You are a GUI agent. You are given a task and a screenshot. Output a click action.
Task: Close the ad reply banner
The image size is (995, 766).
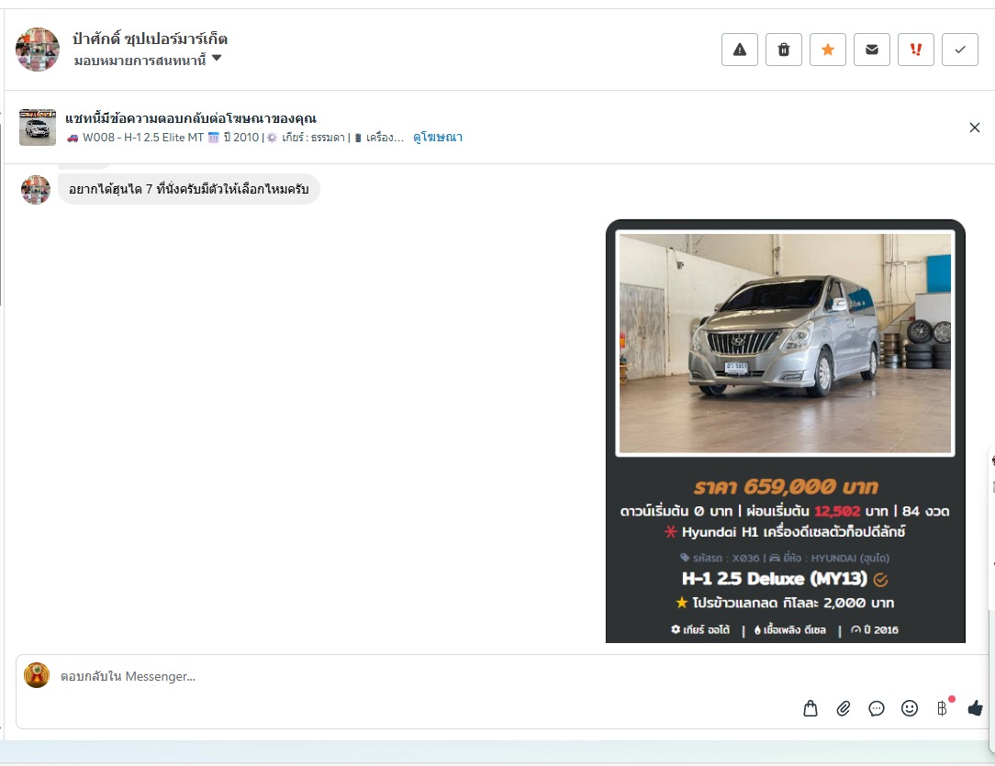point(975,128)
